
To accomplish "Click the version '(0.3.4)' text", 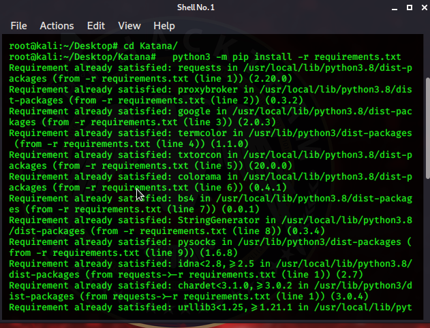I will click(306, 231).
